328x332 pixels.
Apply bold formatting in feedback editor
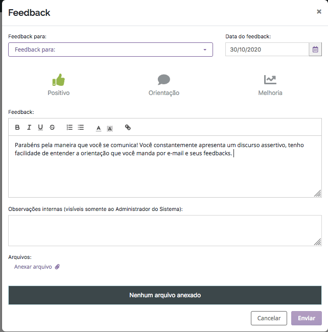[17, 128]
